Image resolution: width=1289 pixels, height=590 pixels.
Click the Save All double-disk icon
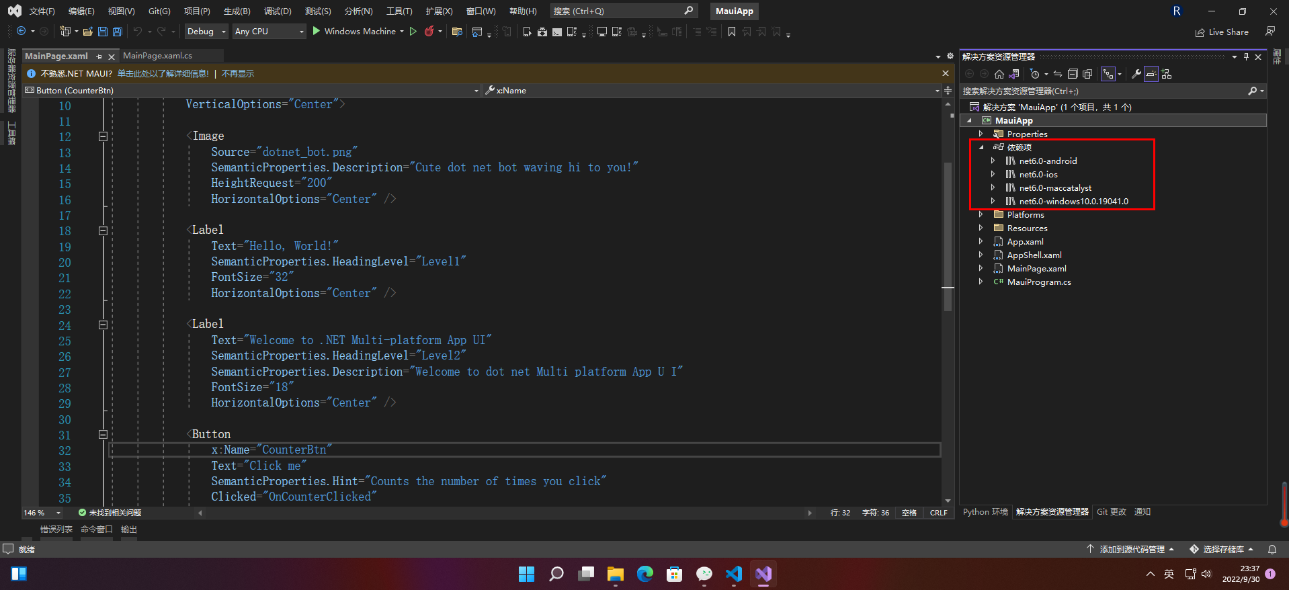pyautogui.click(x=118, y=31)
